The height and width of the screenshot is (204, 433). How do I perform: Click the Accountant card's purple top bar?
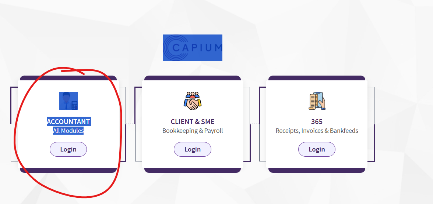[x=68, y=78]
